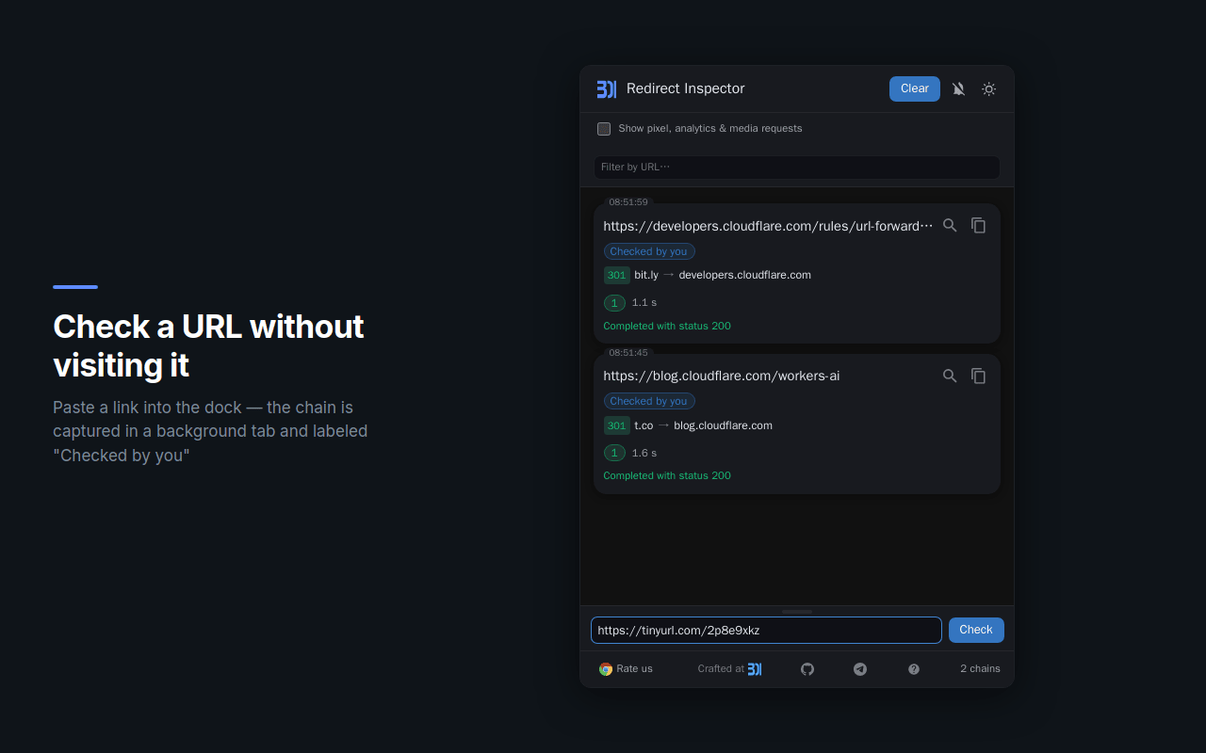Toggle the notification bell mute icon
Image resolution: width=1206 pixels, height=753 pixels.
pyautogui.click(x=958, y=89)
